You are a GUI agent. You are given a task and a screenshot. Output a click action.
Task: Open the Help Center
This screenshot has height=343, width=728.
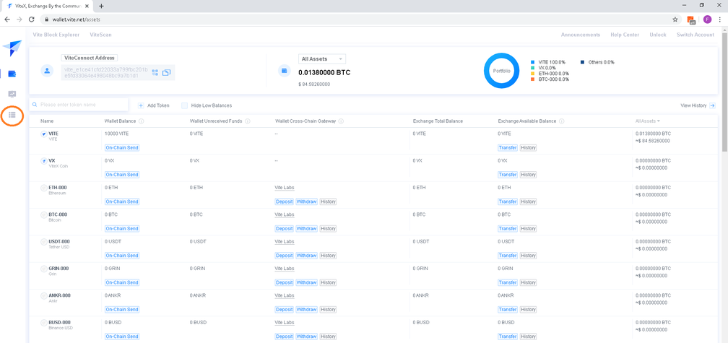[625, 35]
